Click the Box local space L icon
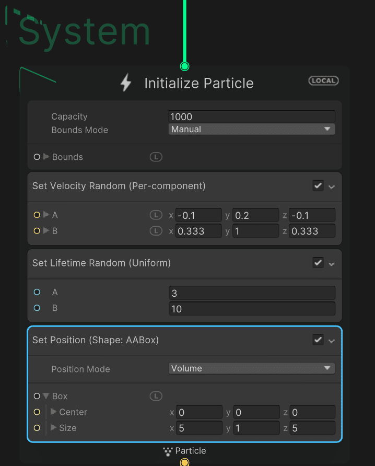 pyautogui.click(x=156, y=396)
